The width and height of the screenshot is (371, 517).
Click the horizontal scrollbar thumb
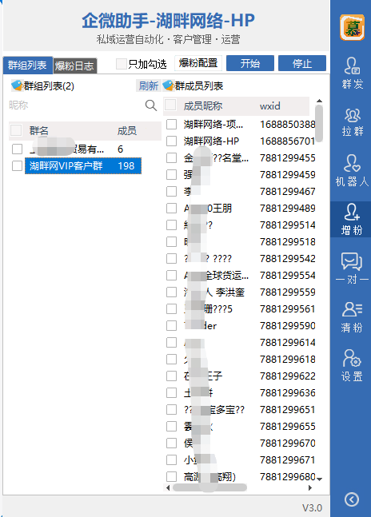pos(209,487)
